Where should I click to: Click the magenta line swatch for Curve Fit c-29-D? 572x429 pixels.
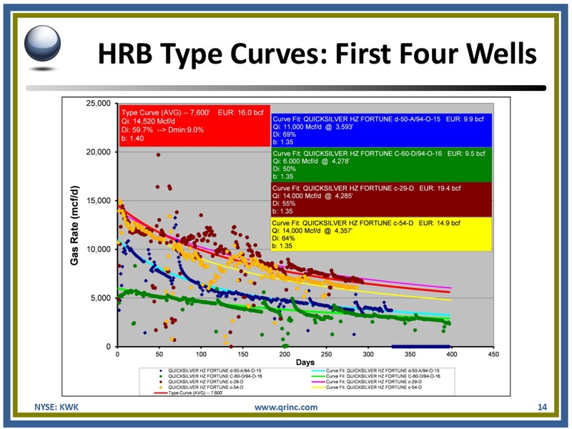click(318, 382)
